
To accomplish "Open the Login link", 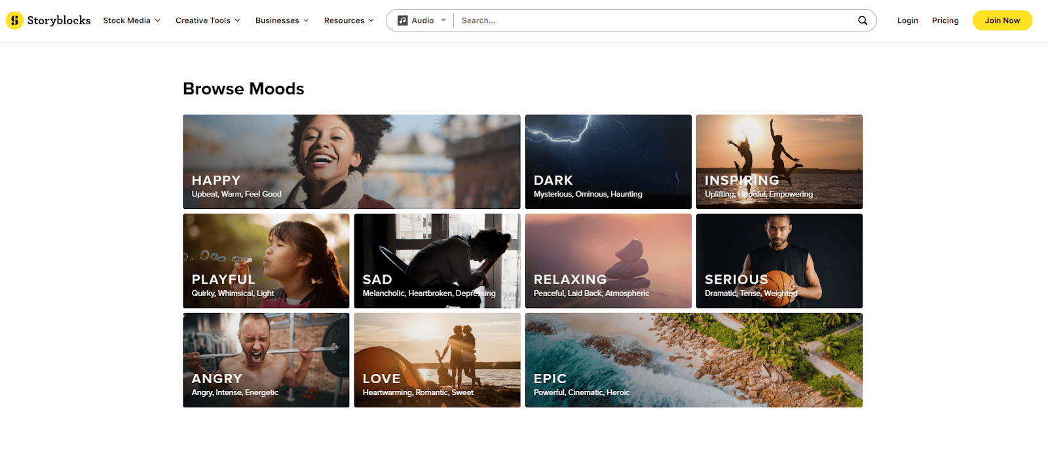I will [x=907, y=20].
